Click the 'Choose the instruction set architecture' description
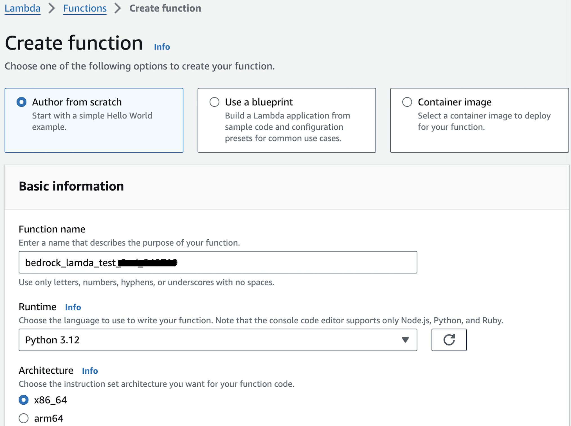This screenshot has height=426, width=571. [156, 384]
